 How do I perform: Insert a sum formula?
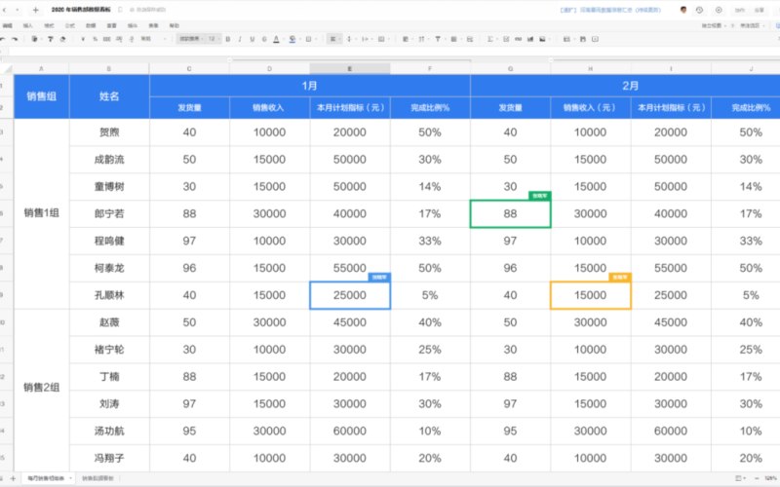490,39
